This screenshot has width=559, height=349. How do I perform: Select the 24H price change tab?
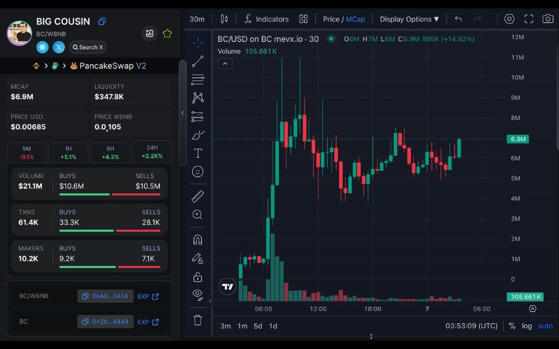[x=152, y=151]
